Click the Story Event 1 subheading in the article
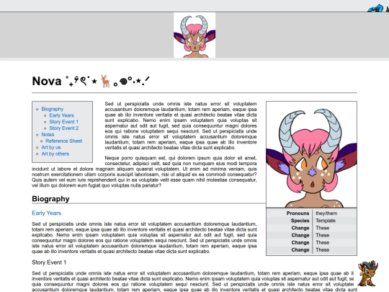 click(49, 262)
